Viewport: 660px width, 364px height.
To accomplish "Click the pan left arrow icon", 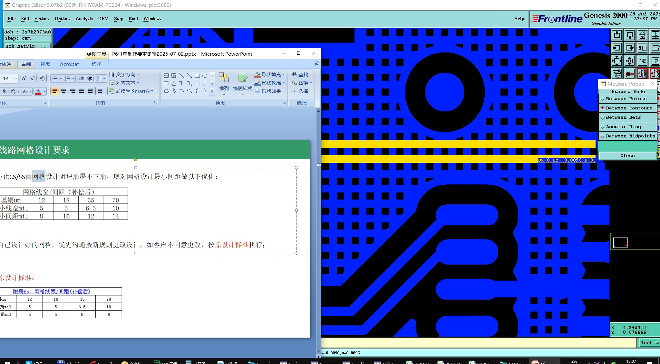I will tap(617, 48).
